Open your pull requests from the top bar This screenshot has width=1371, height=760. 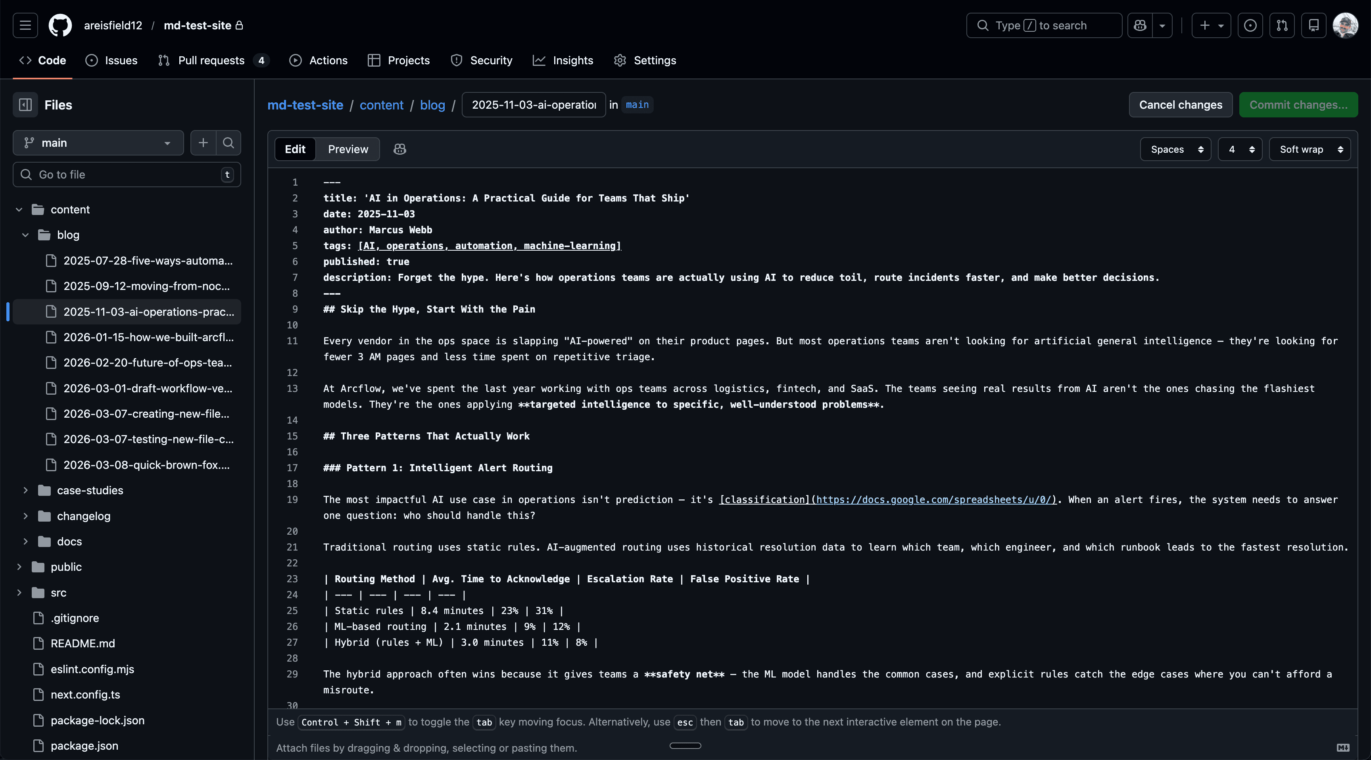(x=1282, y=25)
